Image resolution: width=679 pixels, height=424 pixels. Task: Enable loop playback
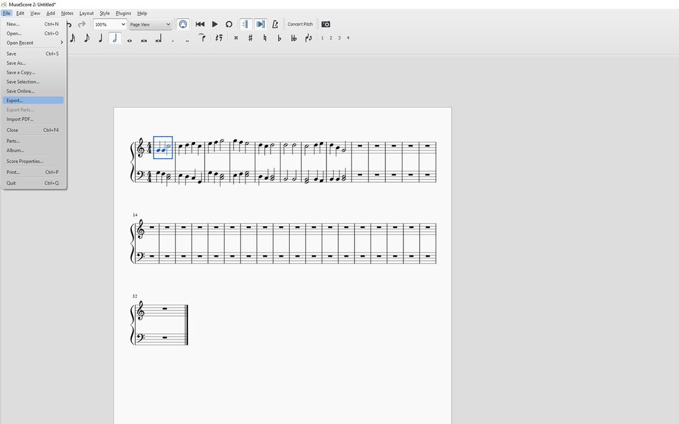click(x=229, y=24)
